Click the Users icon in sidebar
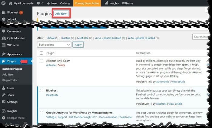Viewport: 212px width, 128px height. pos(4,88)
